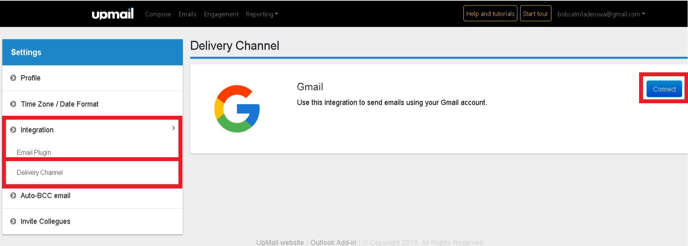
Task: Click the arrow icon beside Integration
Action: tap(13, 130)
